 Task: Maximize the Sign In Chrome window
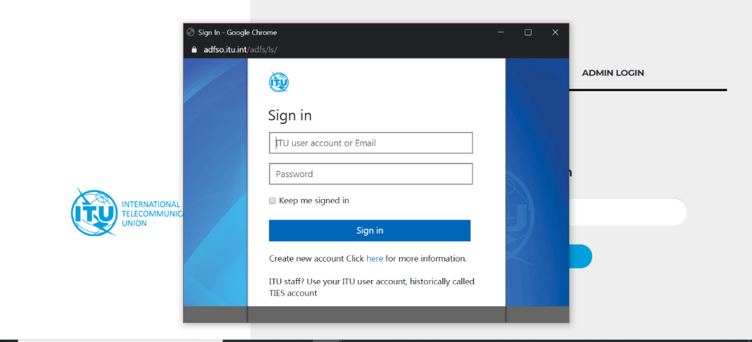click(x=528, y=32)
